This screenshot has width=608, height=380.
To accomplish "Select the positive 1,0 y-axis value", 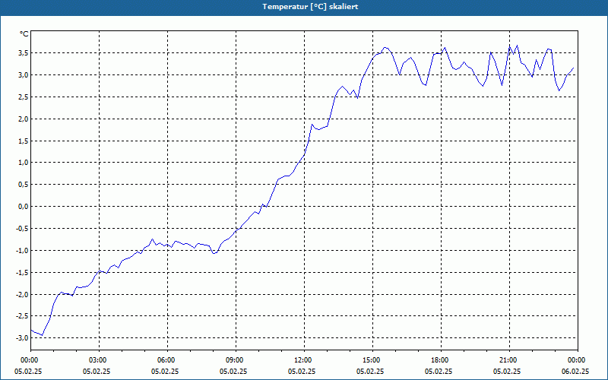I will point(22,163).
